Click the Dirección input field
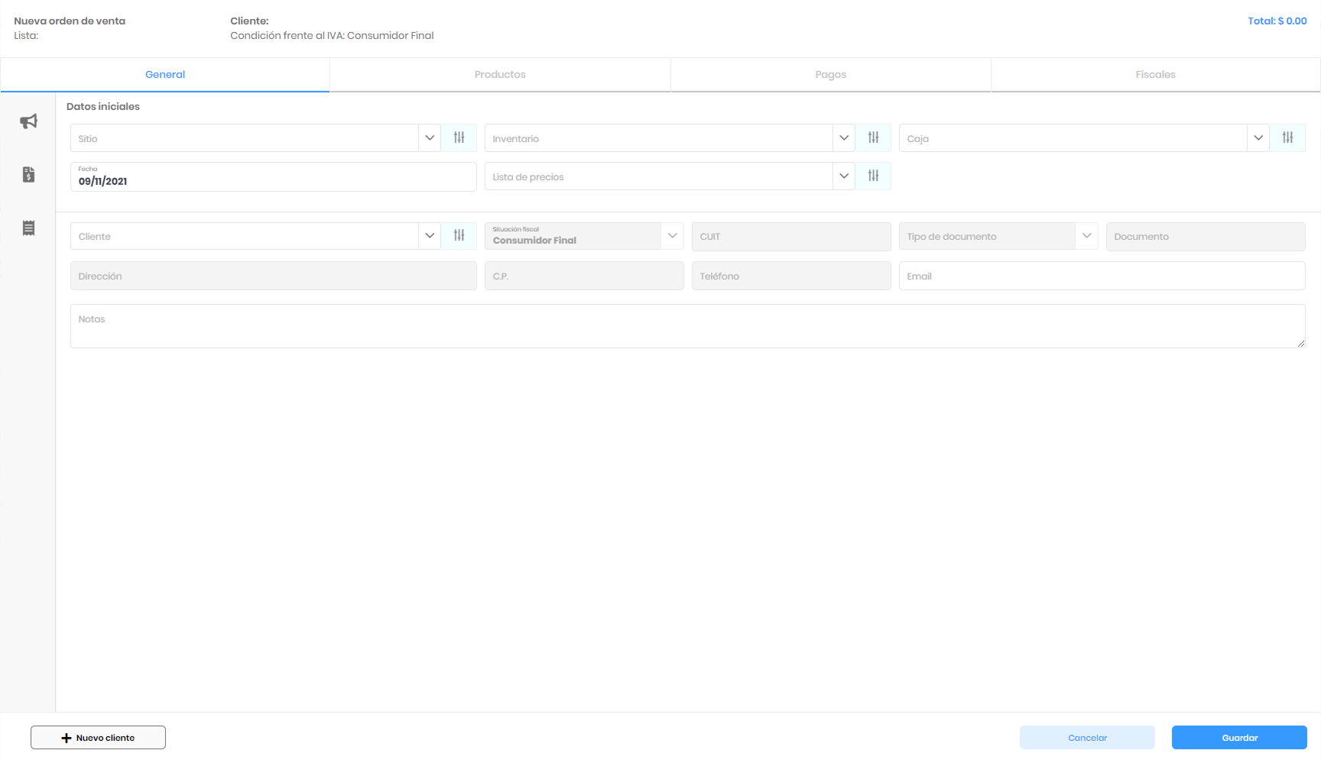The width and height of the screenshot is (1321, 763). 274,276
